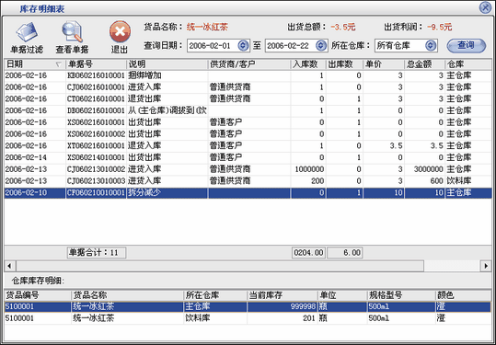Click the 单据号 column header
This screenshot has height=345, width=496.
click(96, 64)
